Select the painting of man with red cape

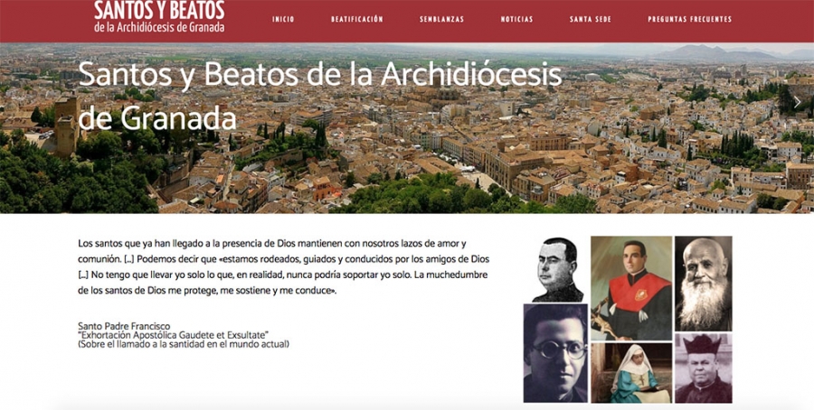tap(631, 288)
